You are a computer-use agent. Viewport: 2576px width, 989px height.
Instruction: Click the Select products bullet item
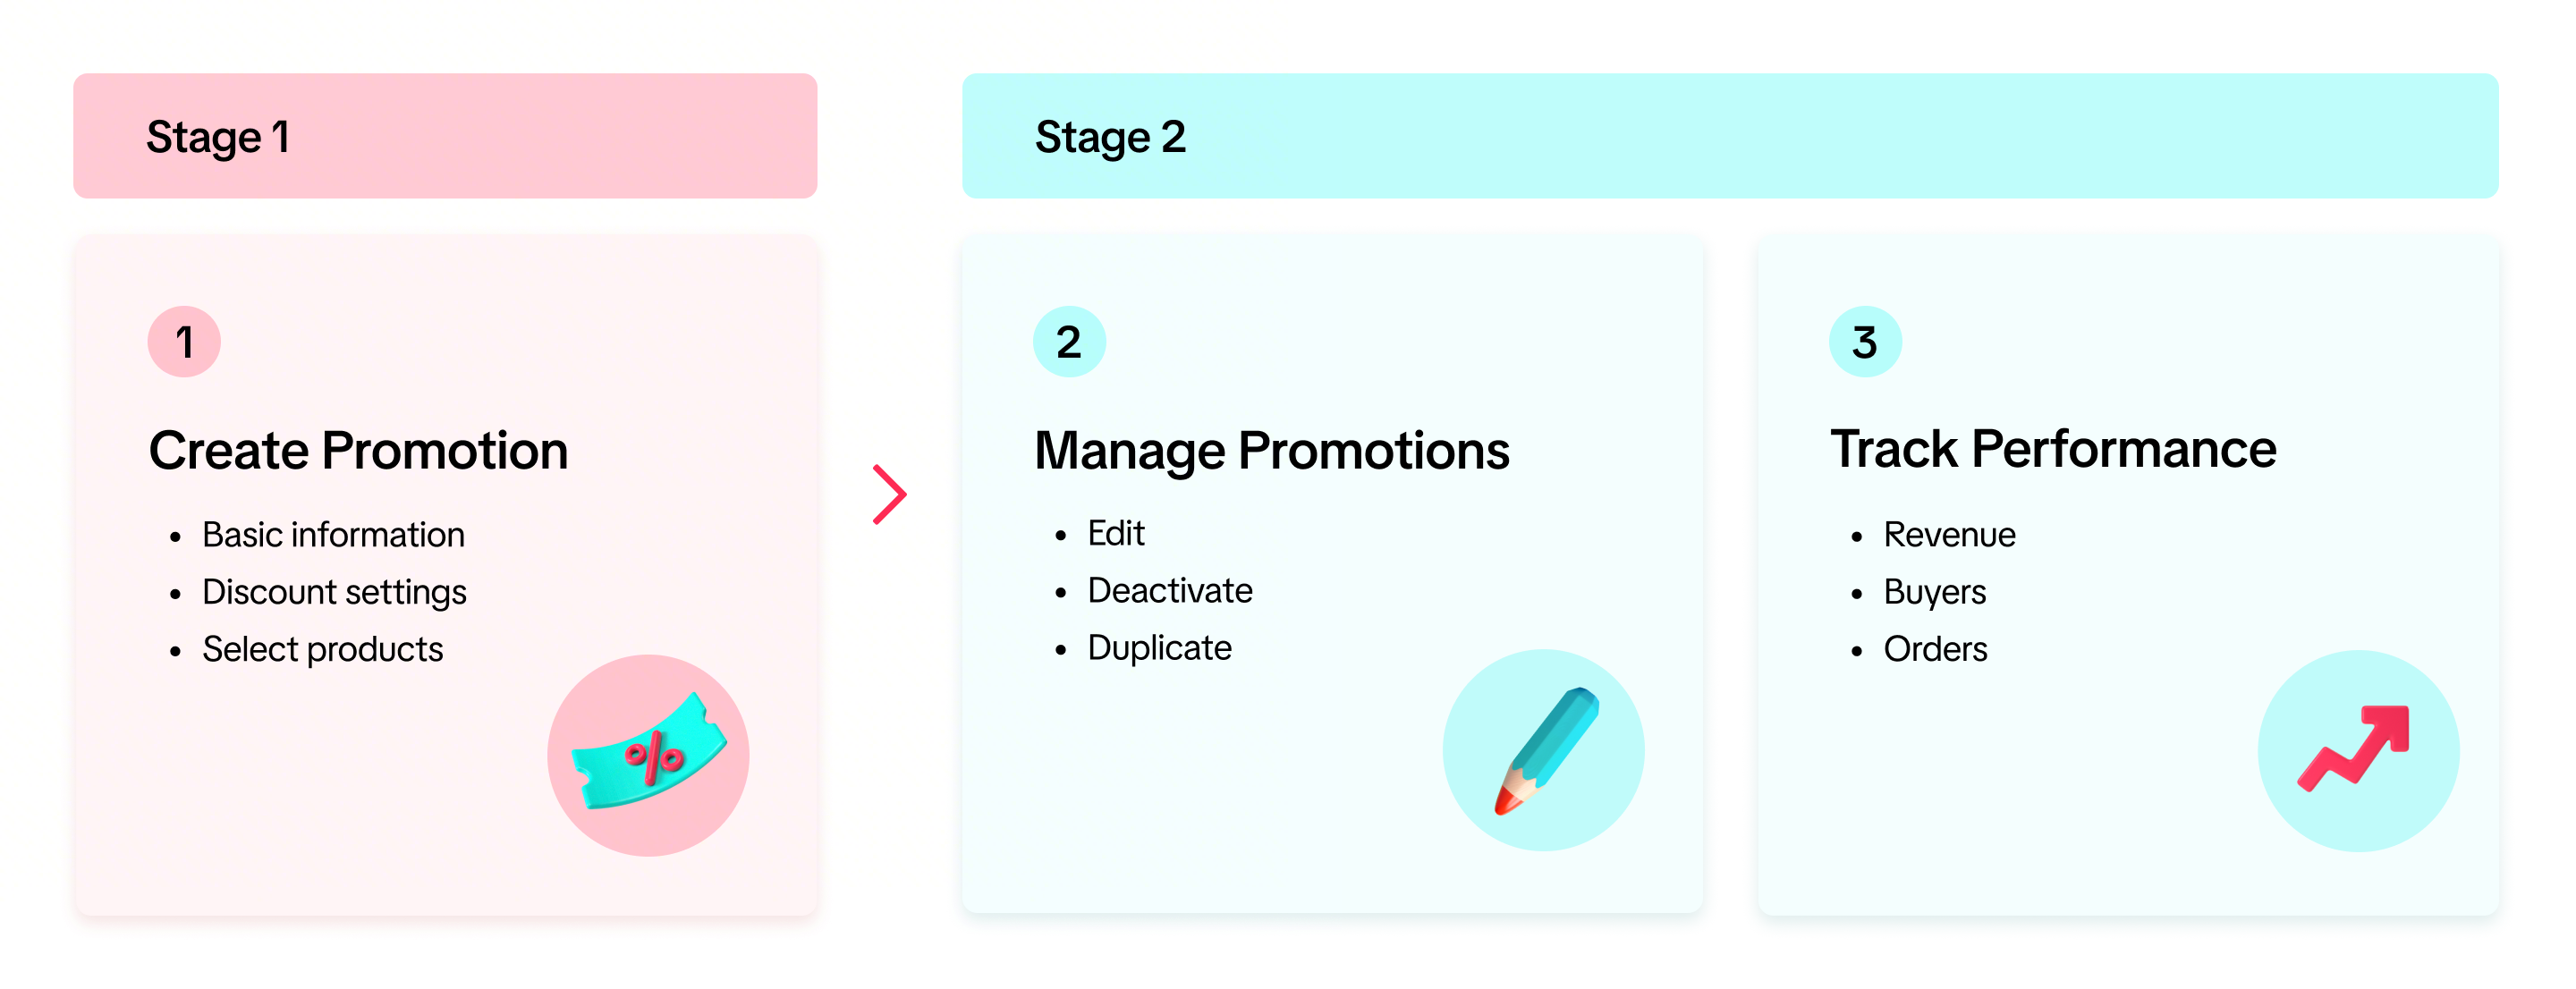pyautogui.click(x=322, y=649)
